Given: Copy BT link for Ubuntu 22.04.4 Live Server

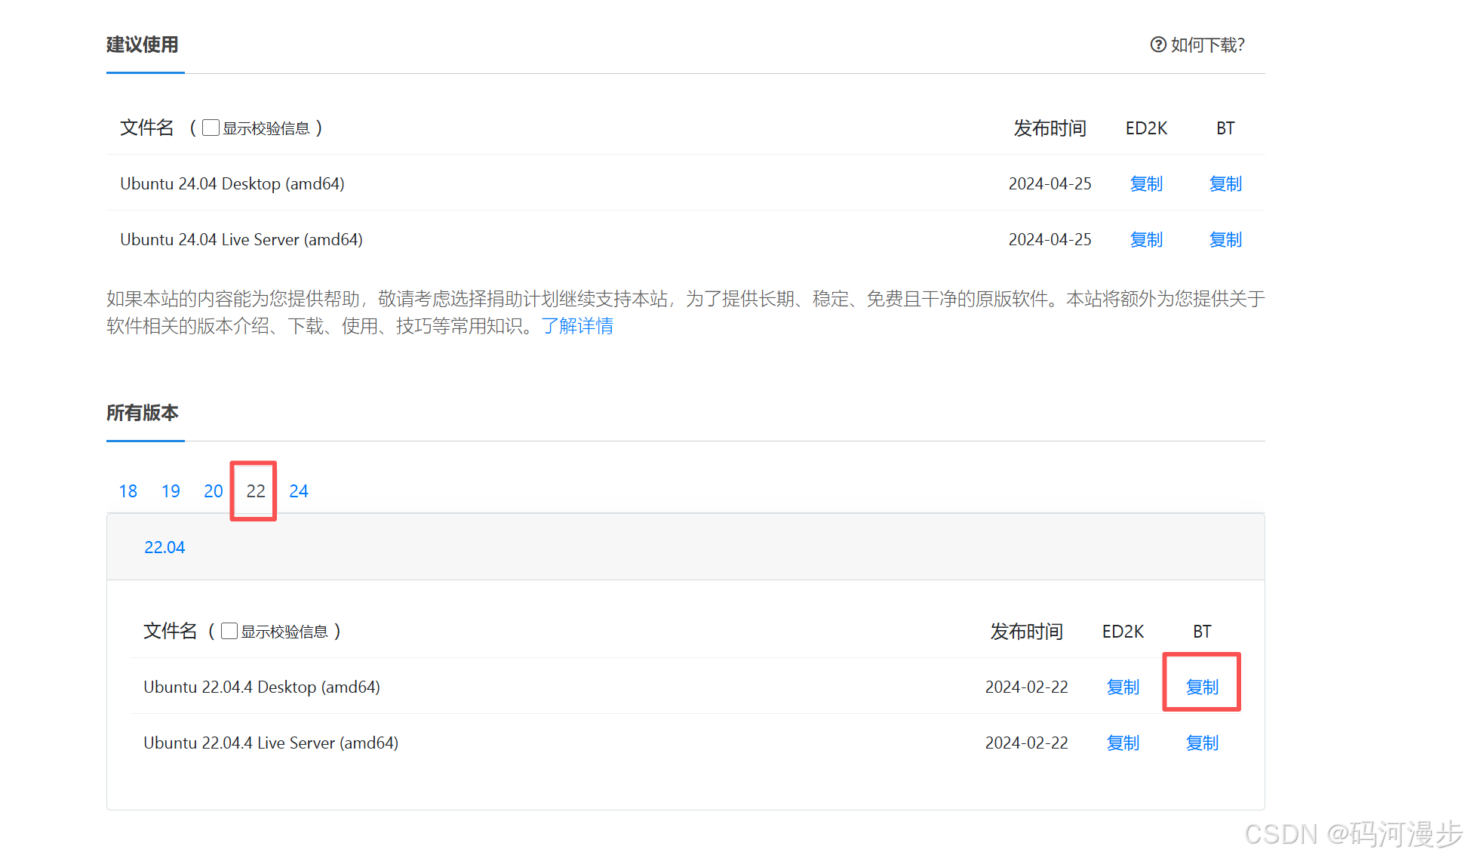Looking at the screenshot, I should click(1202, 743).
